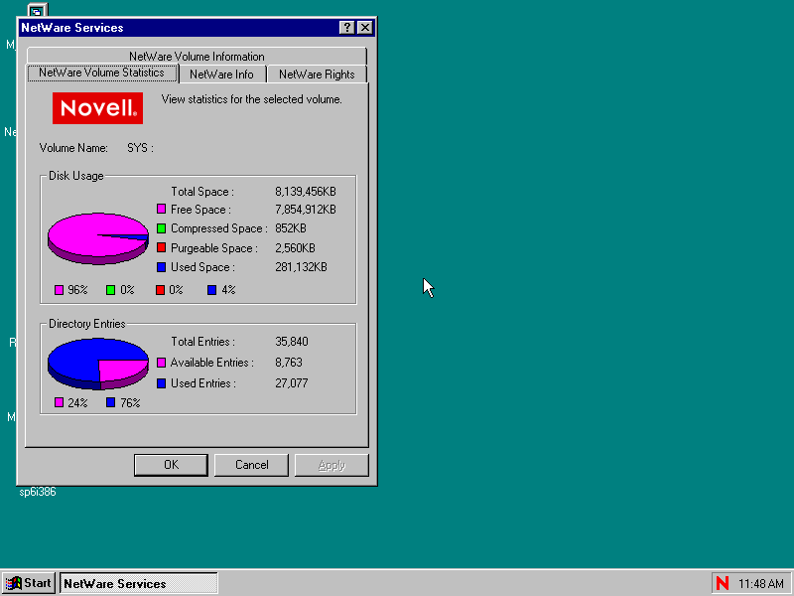Click the text 'View statistics for the selected volume.'
This screenshot has height=596, width=794.
point(252,99)
